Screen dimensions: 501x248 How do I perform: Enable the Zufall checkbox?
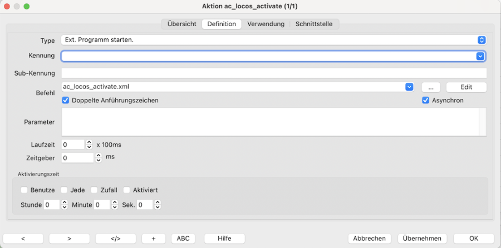(94, 190)
